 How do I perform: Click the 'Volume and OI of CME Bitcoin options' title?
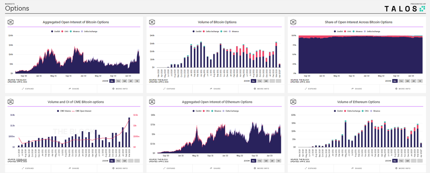click(x=76, y=102)
